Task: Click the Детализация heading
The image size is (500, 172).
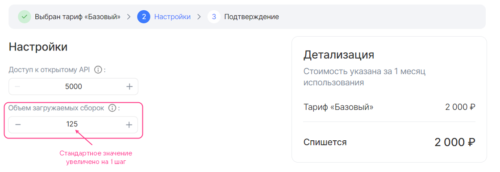Action: point(339,55)
